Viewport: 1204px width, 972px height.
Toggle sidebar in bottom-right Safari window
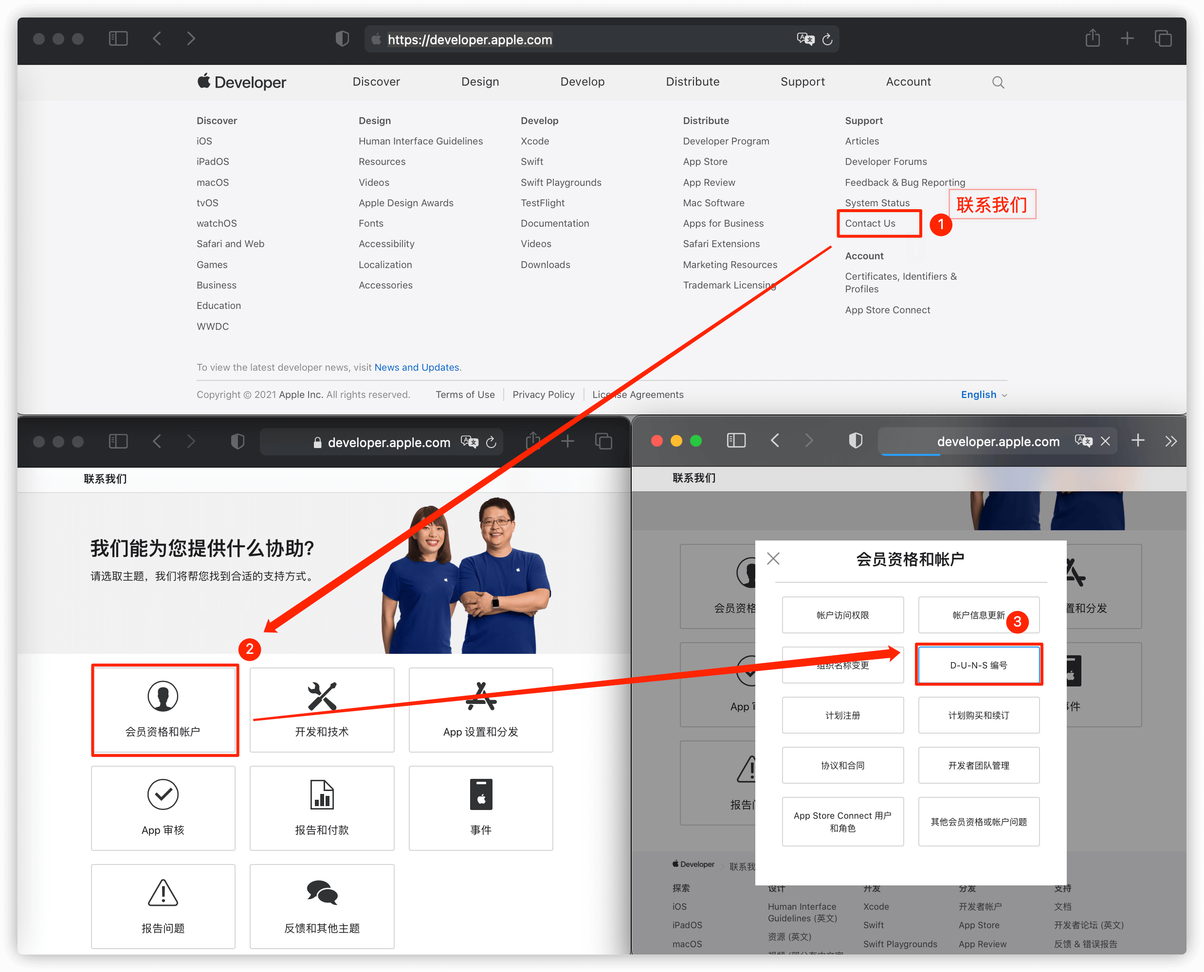coord(736,441)
